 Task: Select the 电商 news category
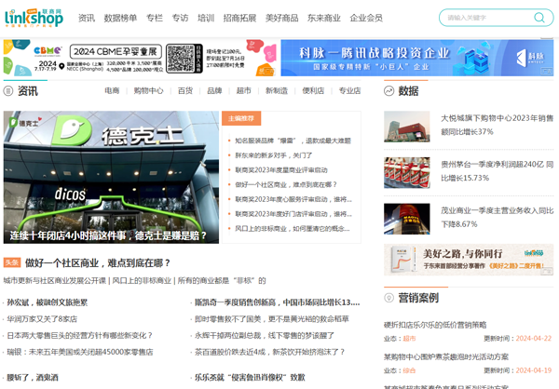click(x=112, y=91)
